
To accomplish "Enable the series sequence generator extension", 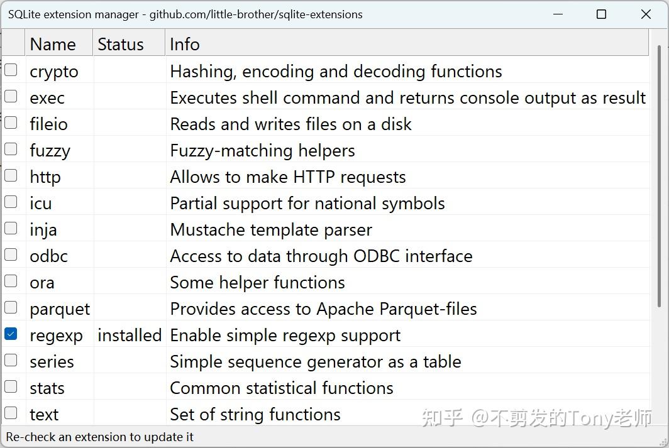I will coord(11,360).
